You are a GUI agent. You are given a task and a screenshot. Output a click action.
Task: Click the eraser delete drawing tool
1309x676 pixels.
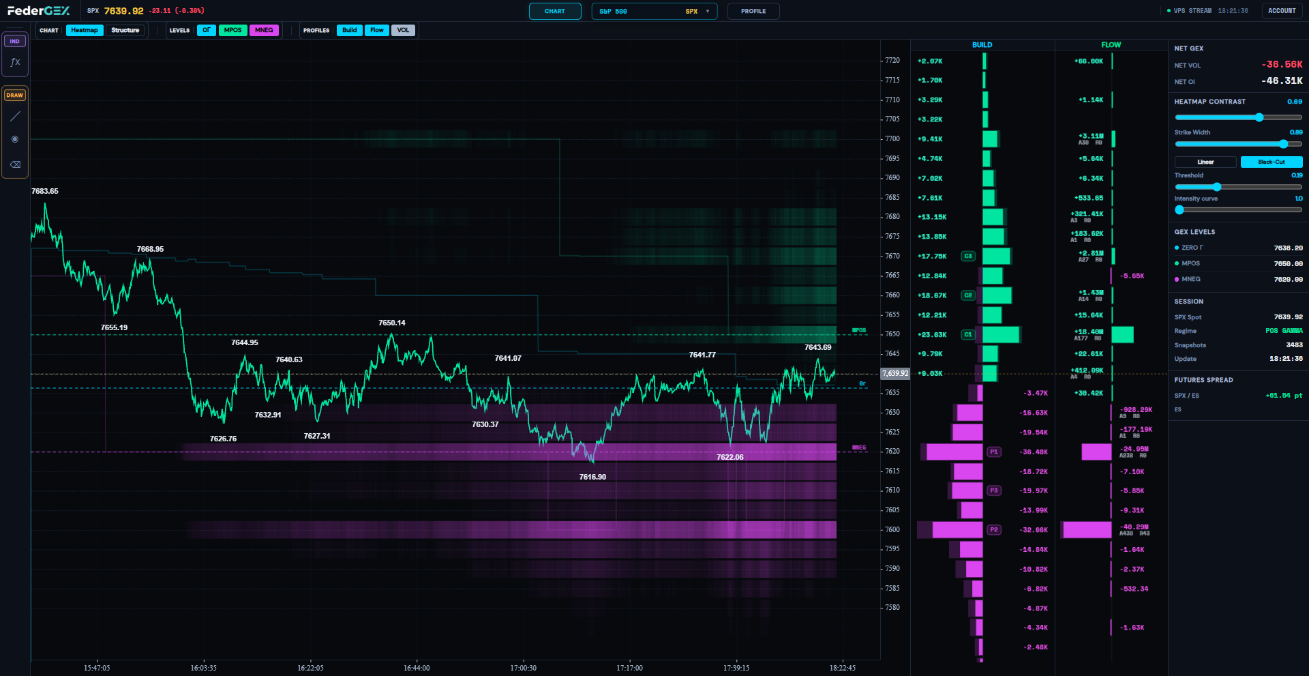15,164
